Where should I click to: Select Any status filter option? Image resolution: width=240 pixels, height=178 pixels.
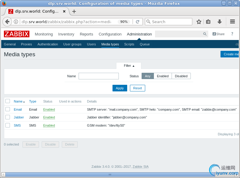(x=148, y=76)
